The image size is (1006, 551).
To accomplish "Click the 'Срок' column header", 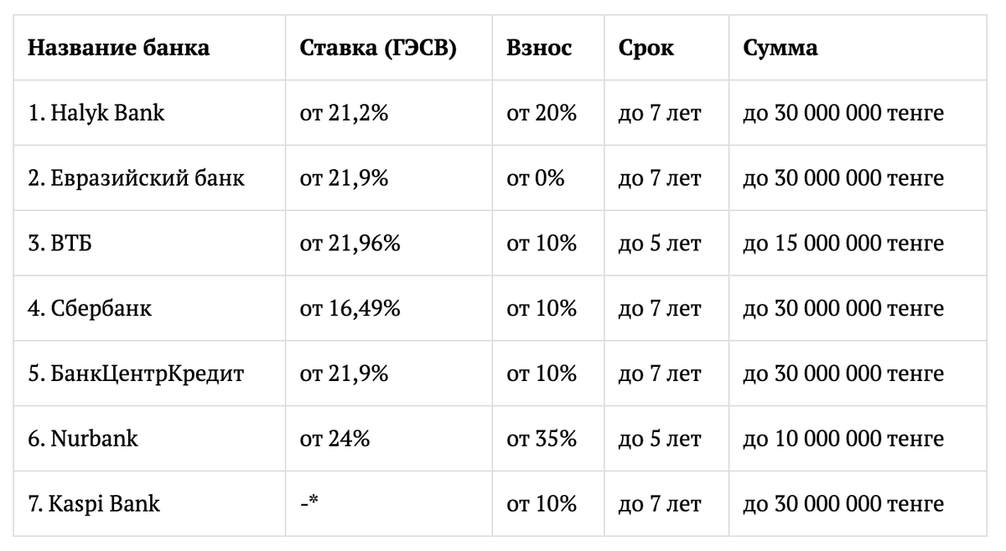I will point(646,48).
